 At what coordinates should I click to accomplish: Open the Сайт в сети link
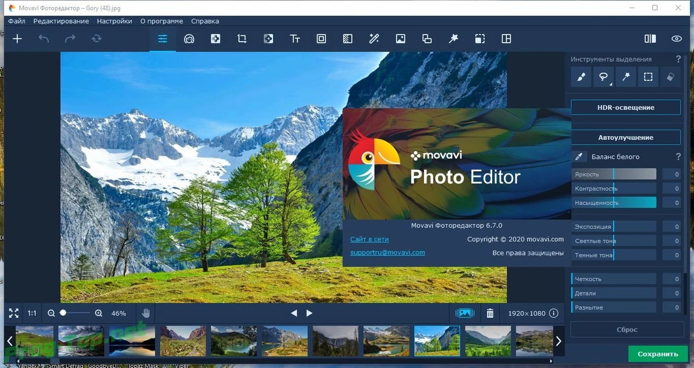(x=370, y=239)
